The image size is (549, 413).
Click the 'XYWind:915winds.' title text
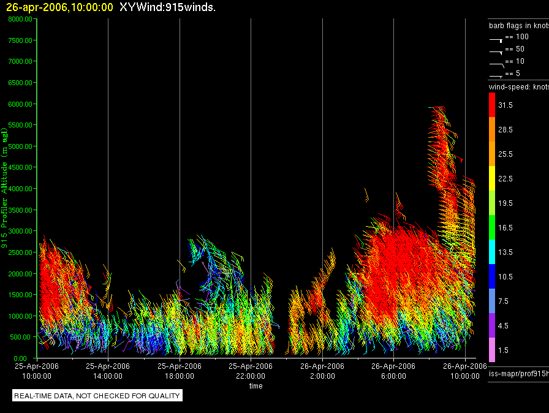(x=167, y=7)
